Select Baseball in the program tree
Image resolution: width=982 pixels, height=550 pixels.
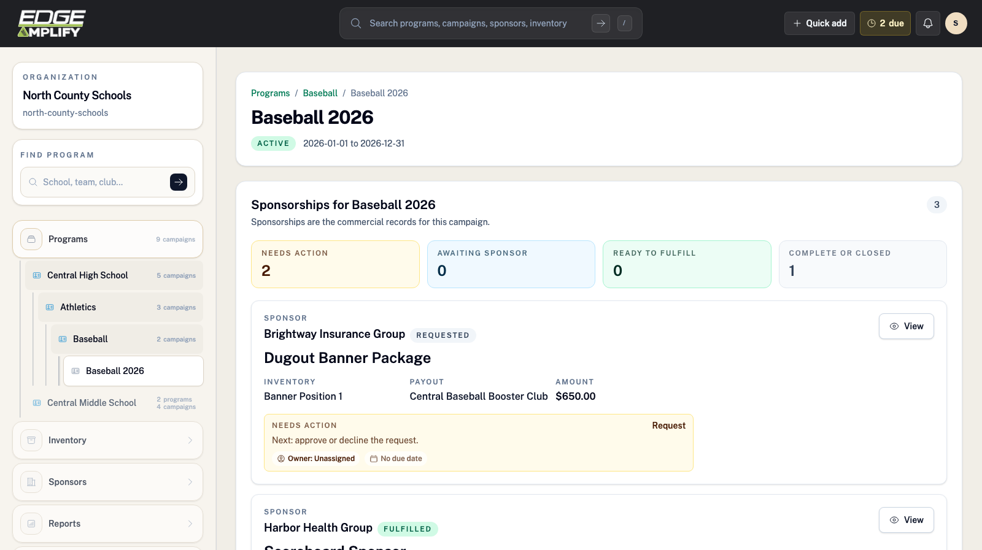(127, 339)
